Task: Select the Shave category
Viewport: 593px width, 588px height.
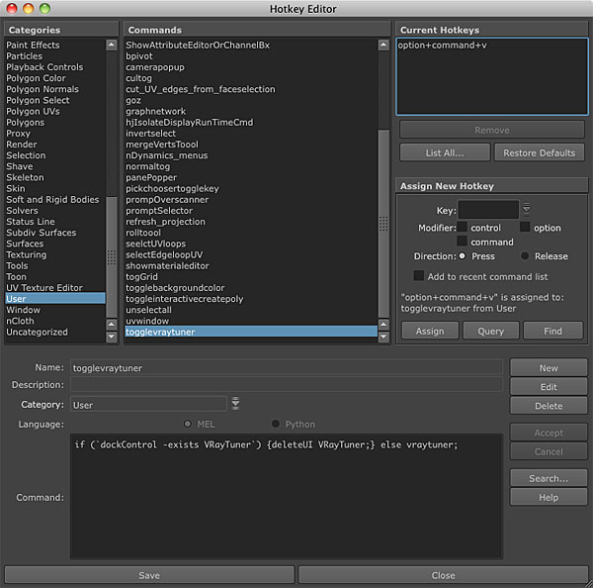Action: point(55,166)
